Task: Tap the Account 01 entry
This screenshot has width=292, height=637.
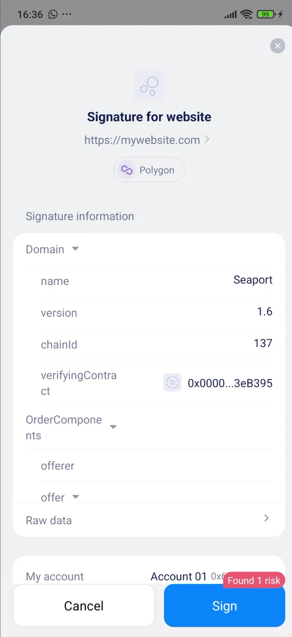Action: pos(178,576)
